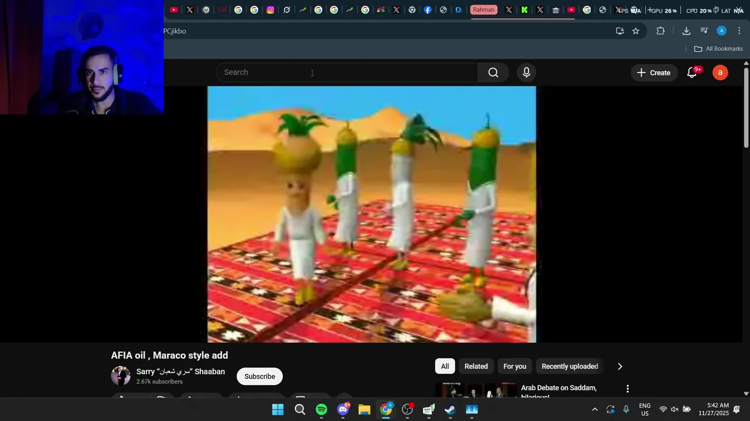Viewport: 750px width, 421px height.
Task: Open the Windows Start menu
Action: click(x=278, y=409)
